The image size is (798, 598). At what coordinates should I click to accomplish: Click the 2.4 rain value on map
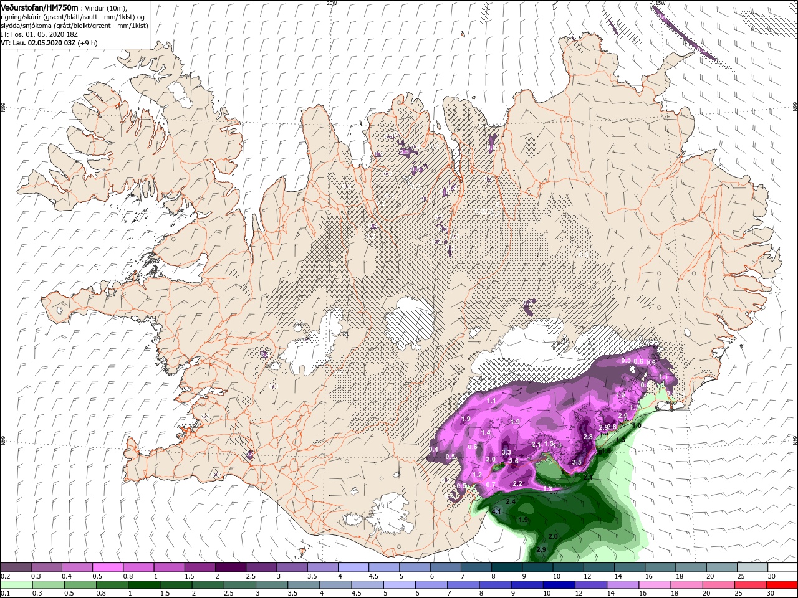tap(511, 501)
